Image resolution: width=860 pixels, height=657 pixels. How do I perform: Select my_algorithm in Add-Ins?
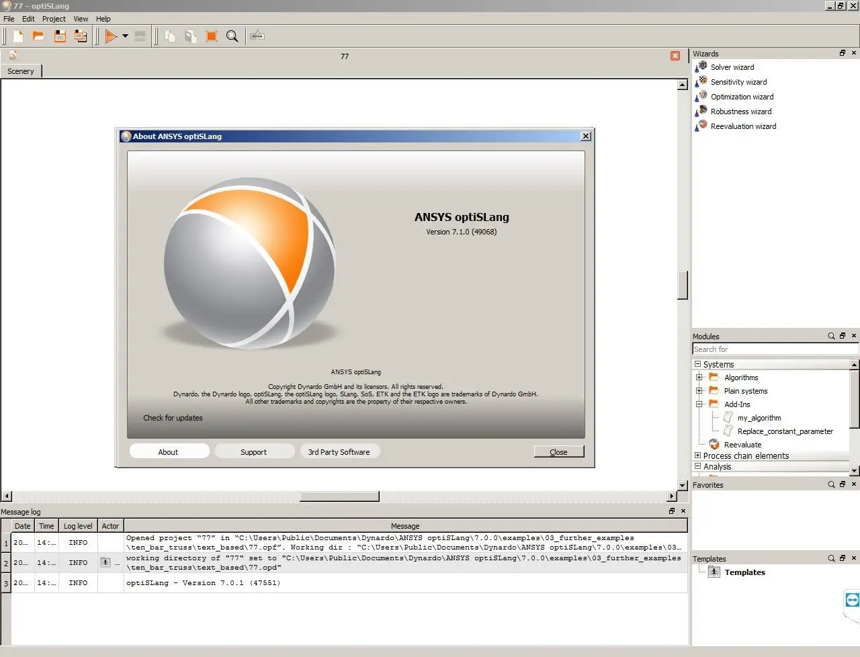[x=759, y=418]
